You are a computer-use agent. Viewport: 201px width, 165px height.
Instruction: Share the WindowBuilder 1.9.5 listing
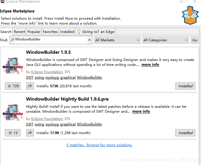(x=30, y=86)
